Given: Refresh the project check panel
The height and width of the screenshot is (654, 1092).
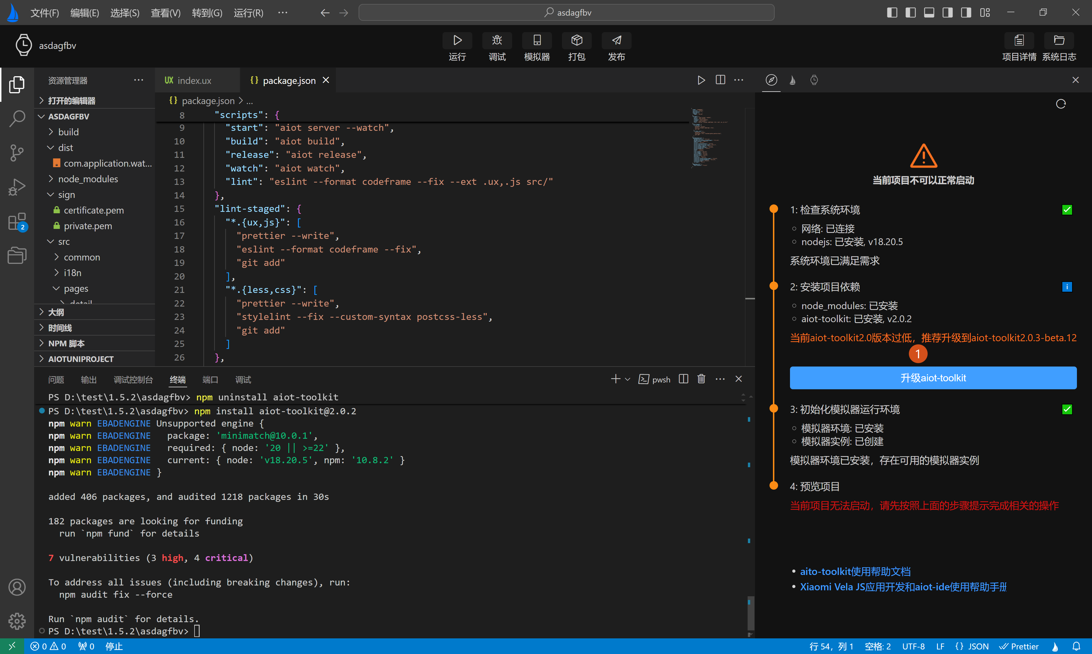Looking at the screenshot, I should pos(1061,104).
